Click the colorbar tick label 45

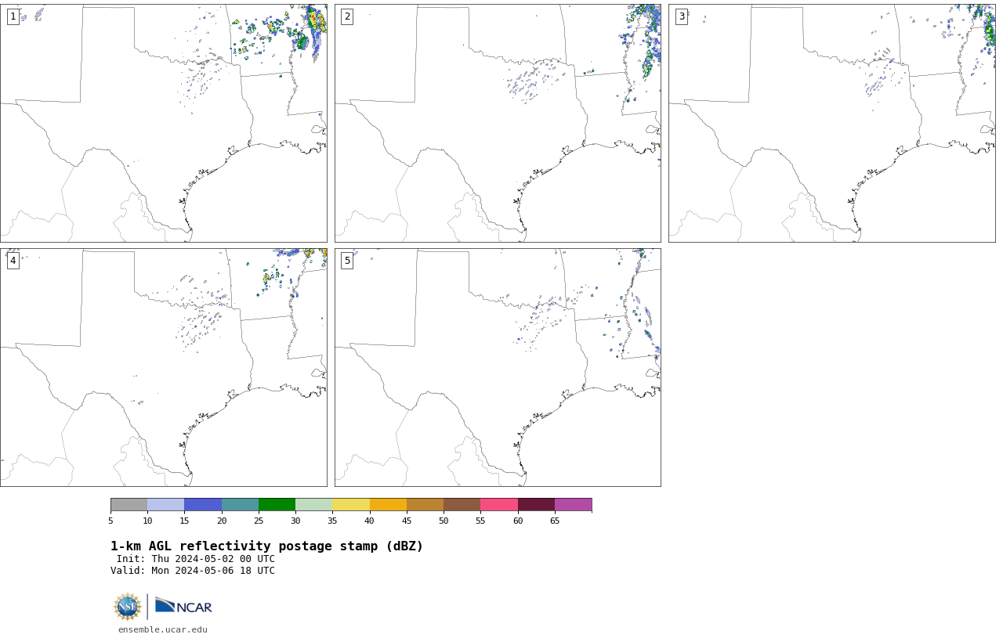(x=407, y=521)
